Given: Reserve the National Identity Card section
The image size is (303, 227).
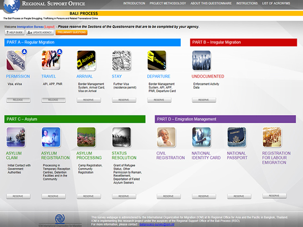Looking at the screenshot, I should pos(204,196).
